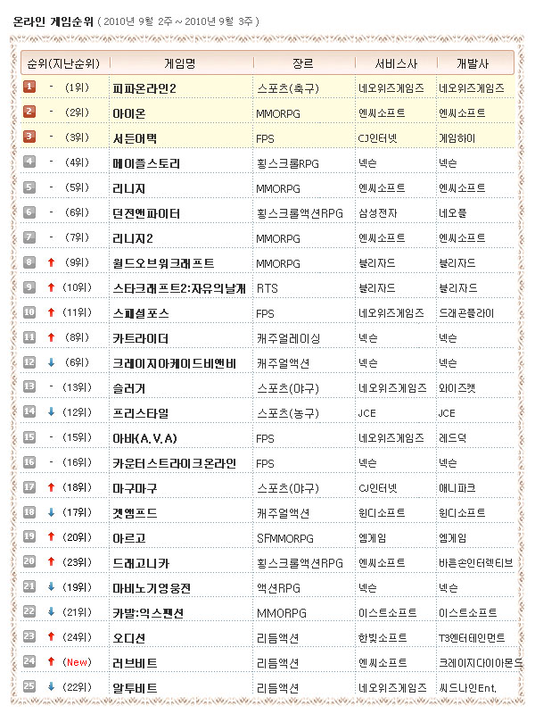The image size is (535, 714).
Task: Select the 게임명 column header
Action: [179, 62]
